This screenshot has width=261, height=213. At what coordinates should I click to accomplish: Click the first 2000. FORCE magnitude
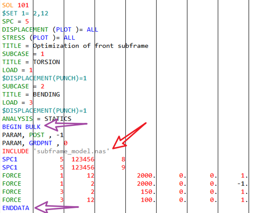click(x=146, y=176)
